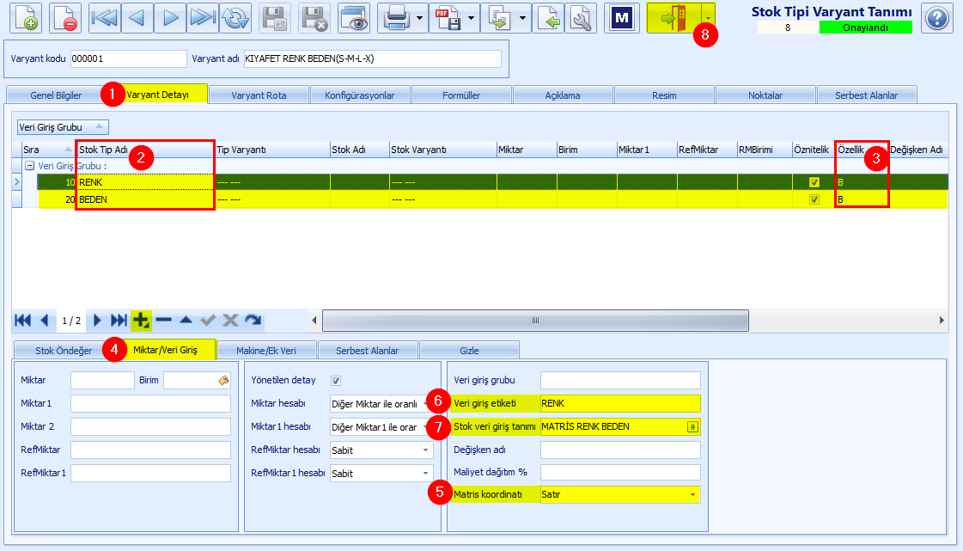The width and height of the screenshot is (963, 551).
Task: Click the blue M toolbar button
Action: (622, 18)
